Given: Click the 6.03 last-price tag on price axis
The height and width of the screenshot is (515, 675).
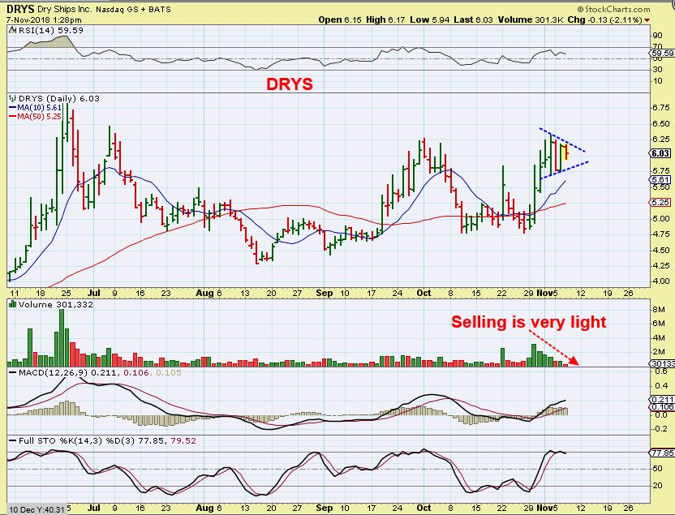Looking at the screenshot, I should 660,153.
